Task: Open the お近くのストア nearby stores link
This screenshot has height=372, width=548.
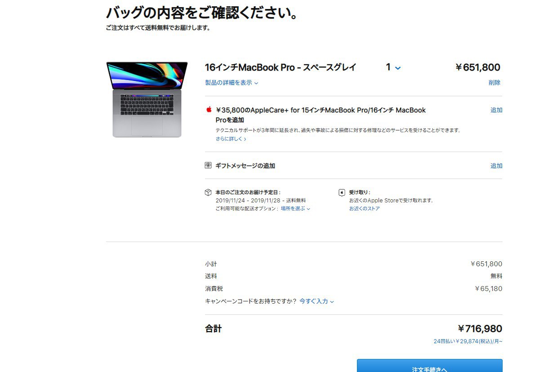Action: click(365, 209)
